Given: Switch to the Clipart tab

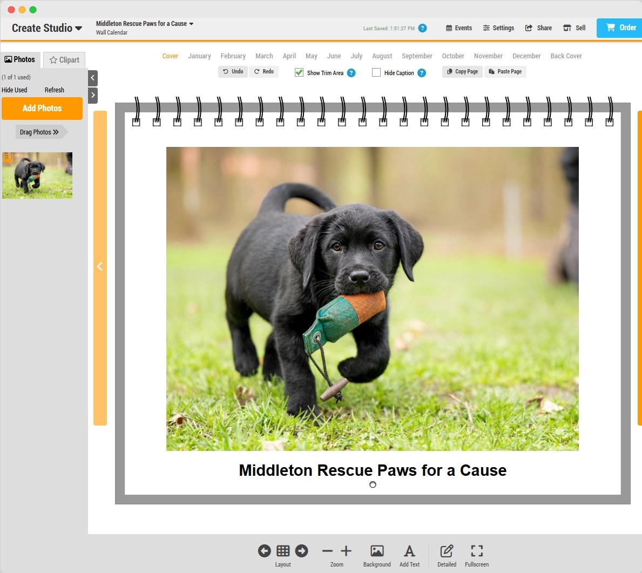Looking at the screenshot, I should tap(64, 60).
